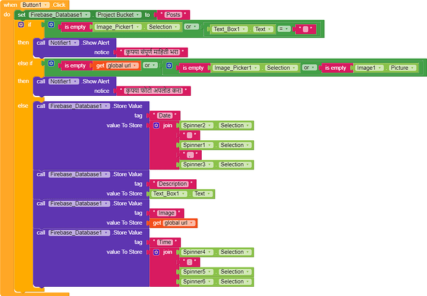
Task: Open mutator gear on Time join block
Action: pyautogui.click(x=157, y=252)
